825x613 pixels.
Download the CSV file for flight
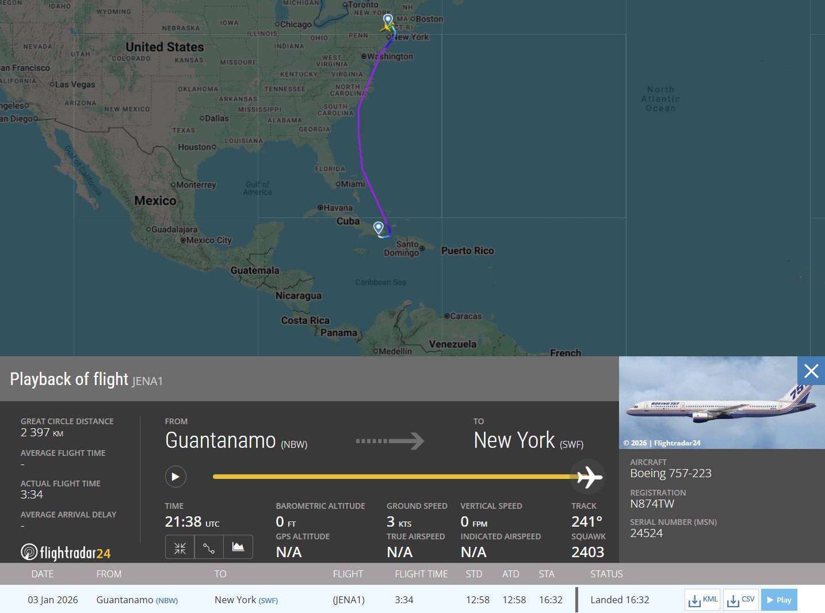[x=740, y=600]
